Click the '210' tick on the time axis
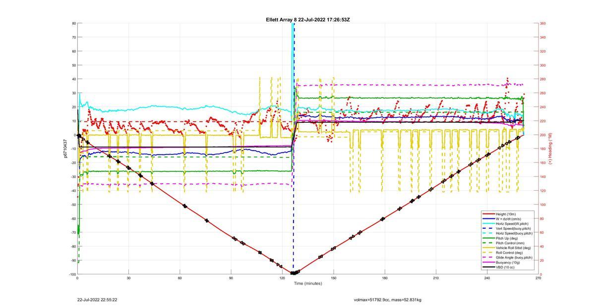Viewport: 595px width, 308px height. (436, 278)
